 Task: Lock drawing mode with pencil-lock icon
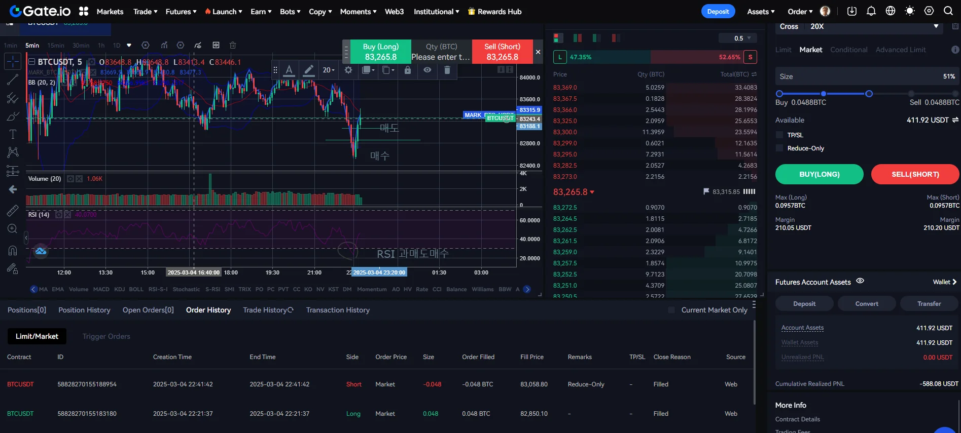pos(13,269)
